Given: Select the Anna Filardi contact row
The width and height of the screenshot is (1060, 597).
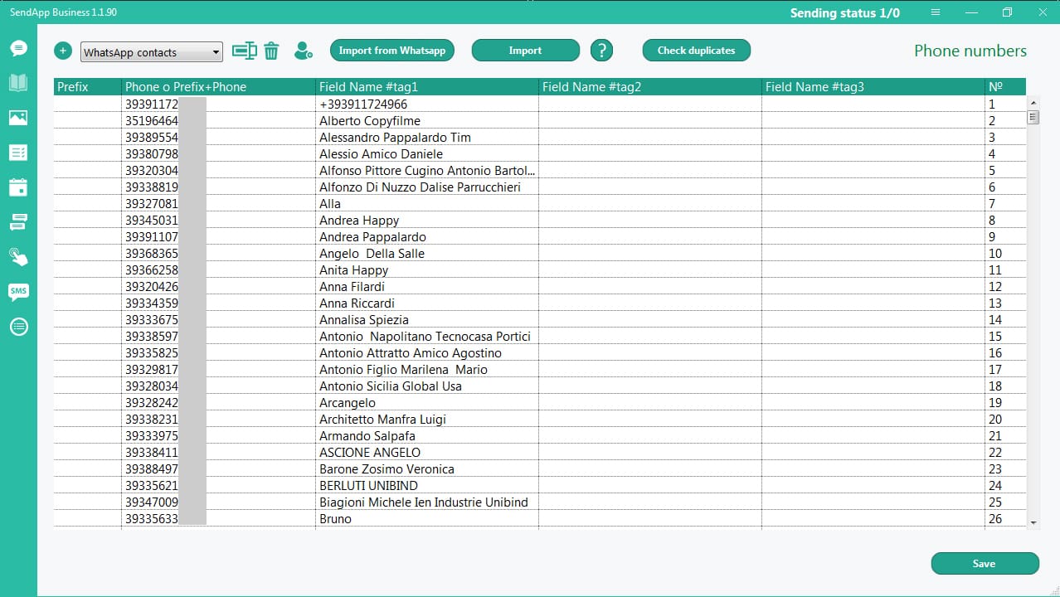Looking at the screenshot, I should (352, 287).
